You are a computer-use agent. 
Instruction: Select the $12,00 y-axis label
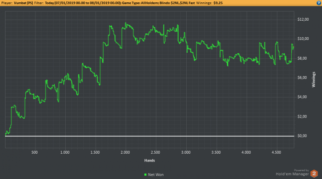[x=303, y=19]
